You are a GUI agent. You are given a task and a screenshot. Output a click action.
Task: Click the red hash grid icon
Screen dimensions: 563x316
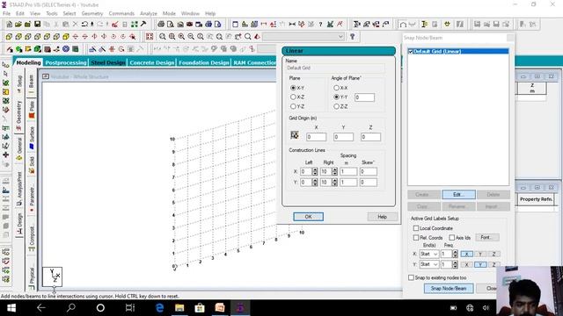[x=112, y=49]
